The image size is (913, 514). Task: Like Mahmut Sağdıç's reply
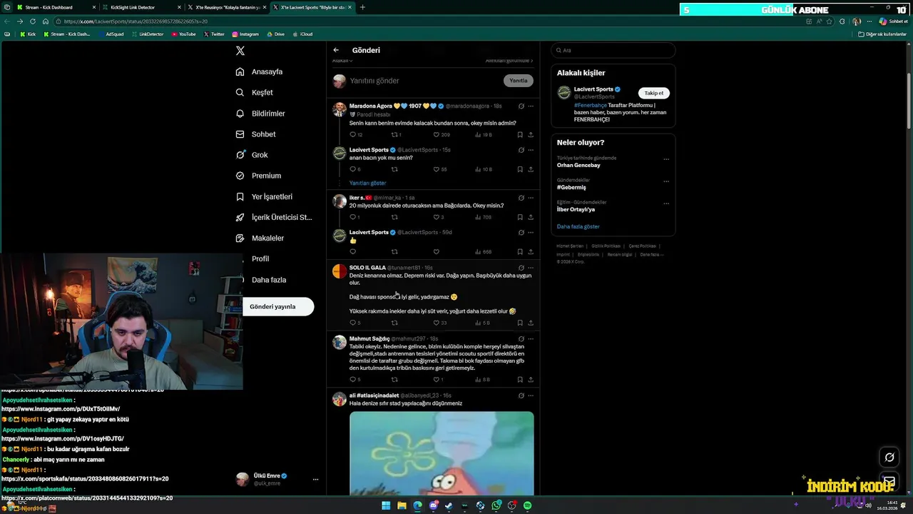(437, 379)
